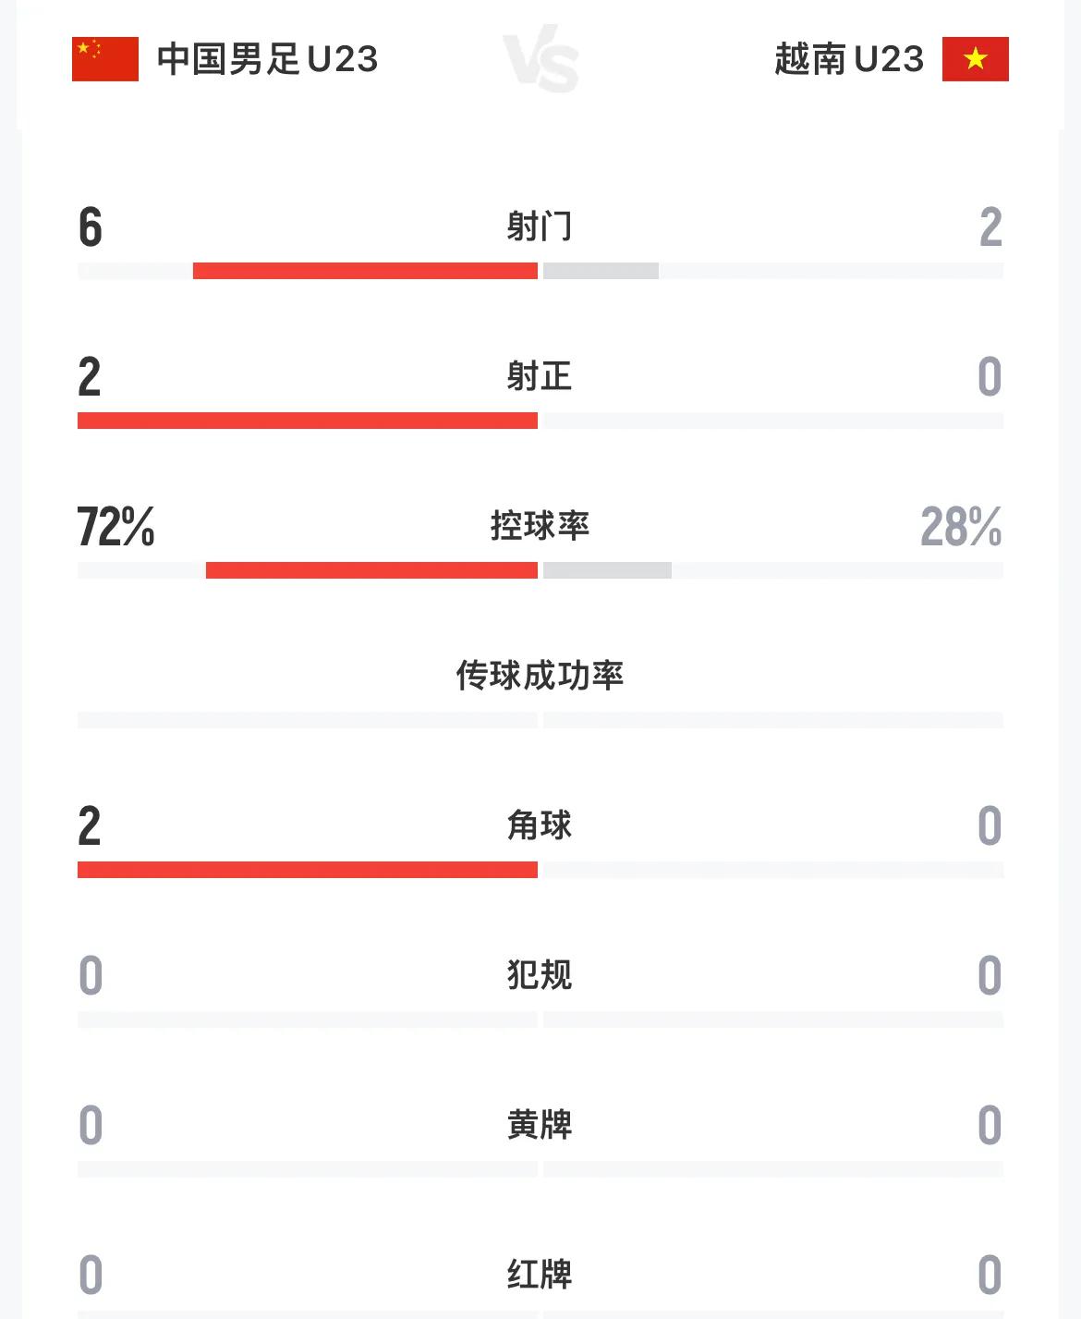Click the VS logo between teams

click(541, 59)
